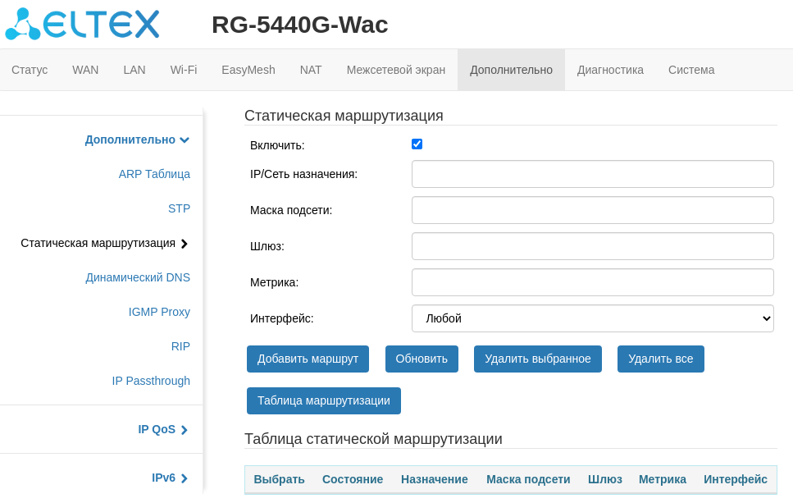Uncheck the Включить checkbox
Viewport: 793px width, 503px height.
[x=417, y=144]
